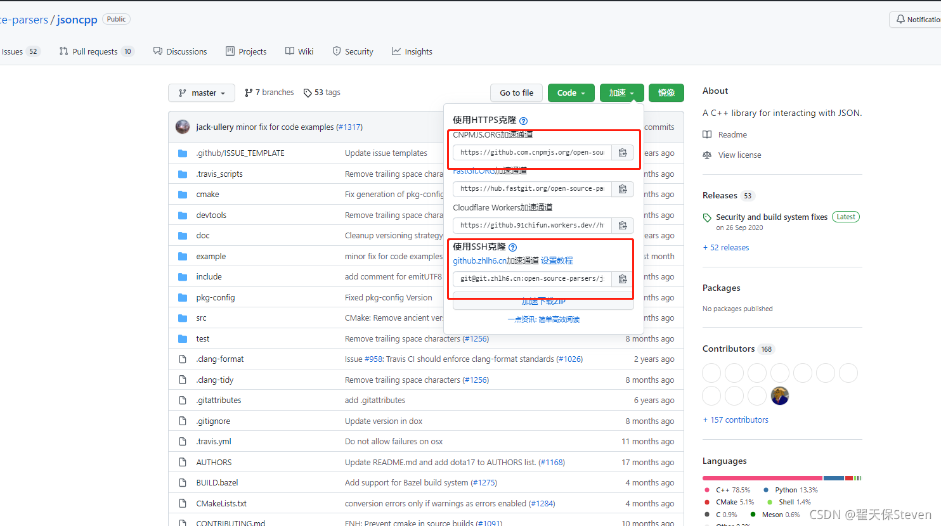The image size is (941, 526).
Task: Copy the SSH clone URL
Action: (x=623, y=278)
